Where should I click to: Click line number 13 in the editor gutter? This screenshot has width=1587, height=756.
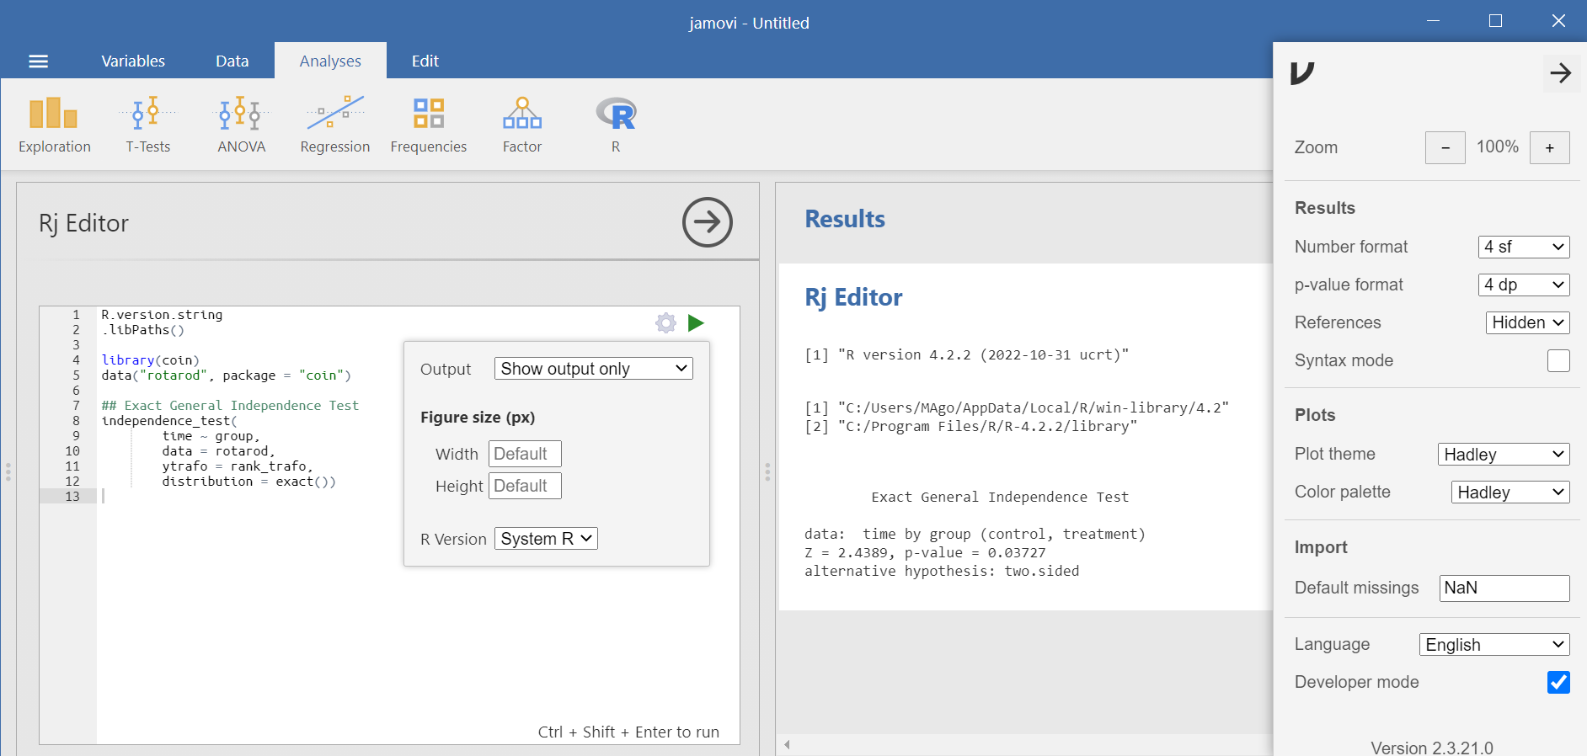click(72, 497)
